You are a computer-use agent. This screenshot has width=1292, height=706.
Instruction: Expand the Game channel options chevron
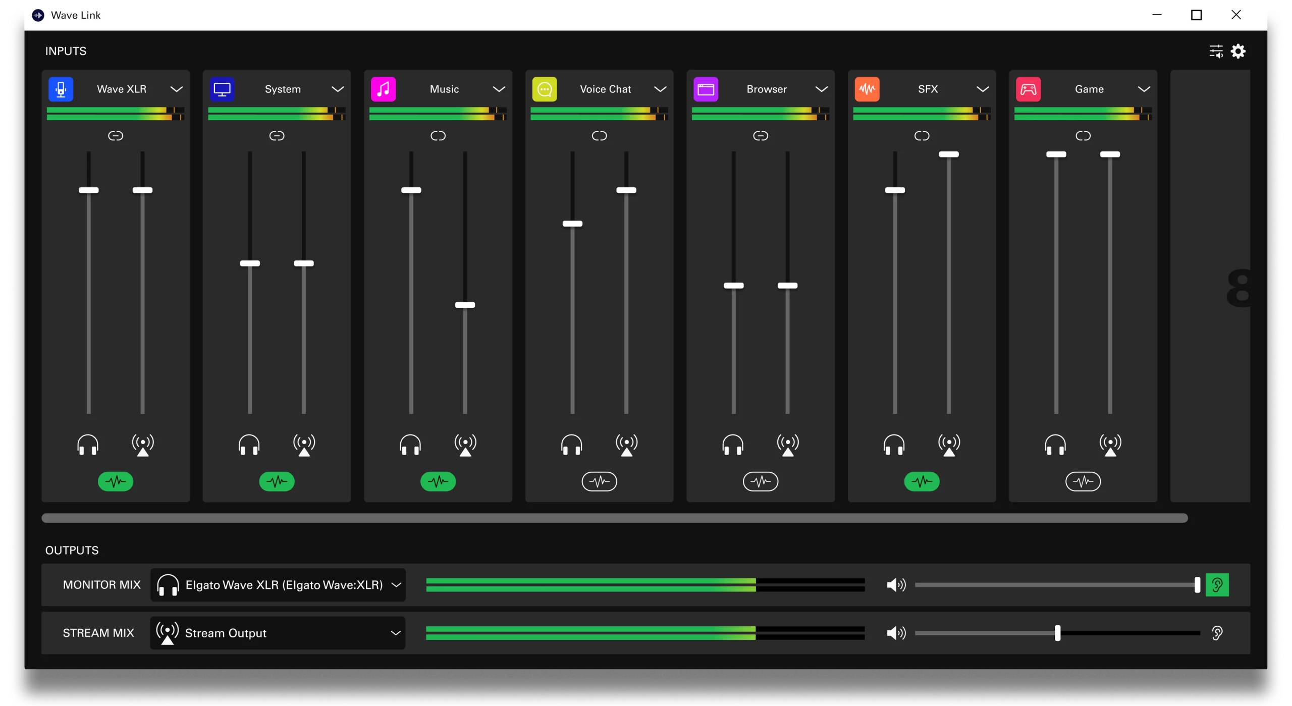[x=1144, y=89]
